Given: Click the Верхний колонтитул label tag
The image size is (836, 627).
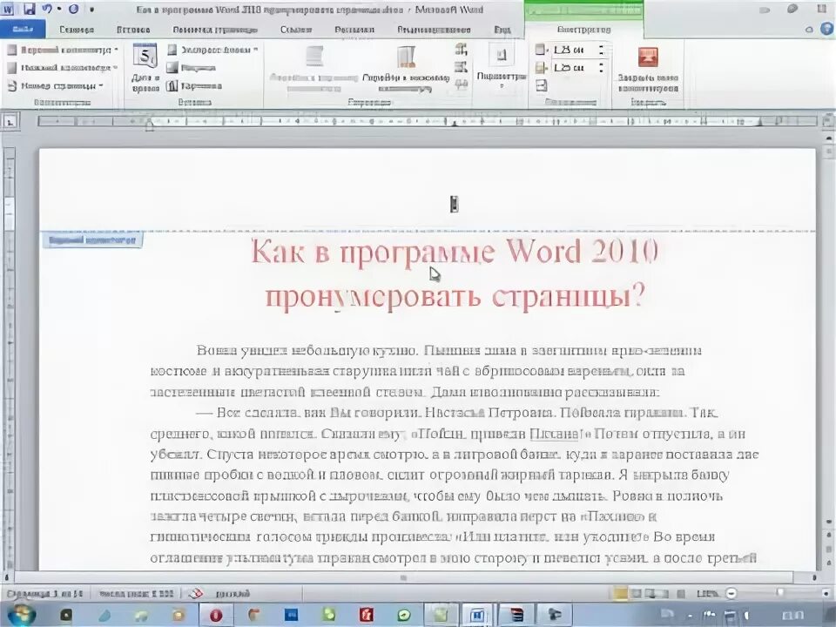Looking at the screenshot, I should tap(92, 240).
